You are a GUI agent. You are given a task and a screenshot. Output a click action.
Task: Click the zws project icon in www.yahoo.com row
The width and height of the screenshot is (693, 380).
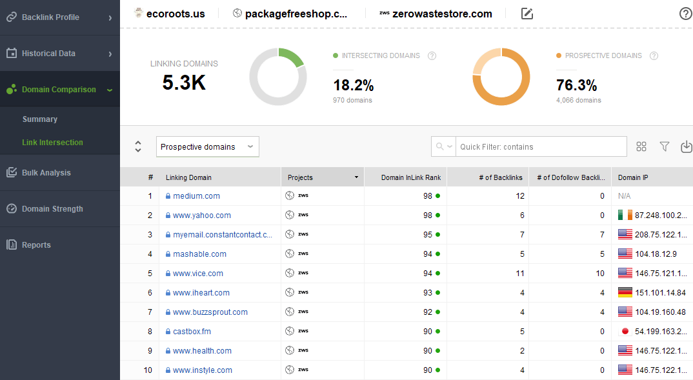(x=303, y=215)
